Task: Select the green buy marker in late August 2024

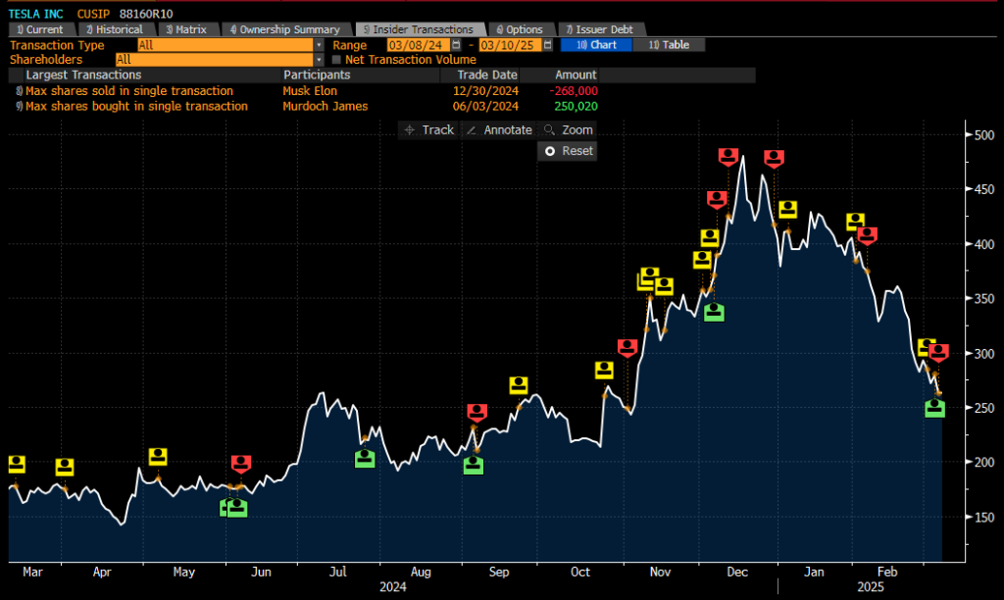Action: click(474, 466)
